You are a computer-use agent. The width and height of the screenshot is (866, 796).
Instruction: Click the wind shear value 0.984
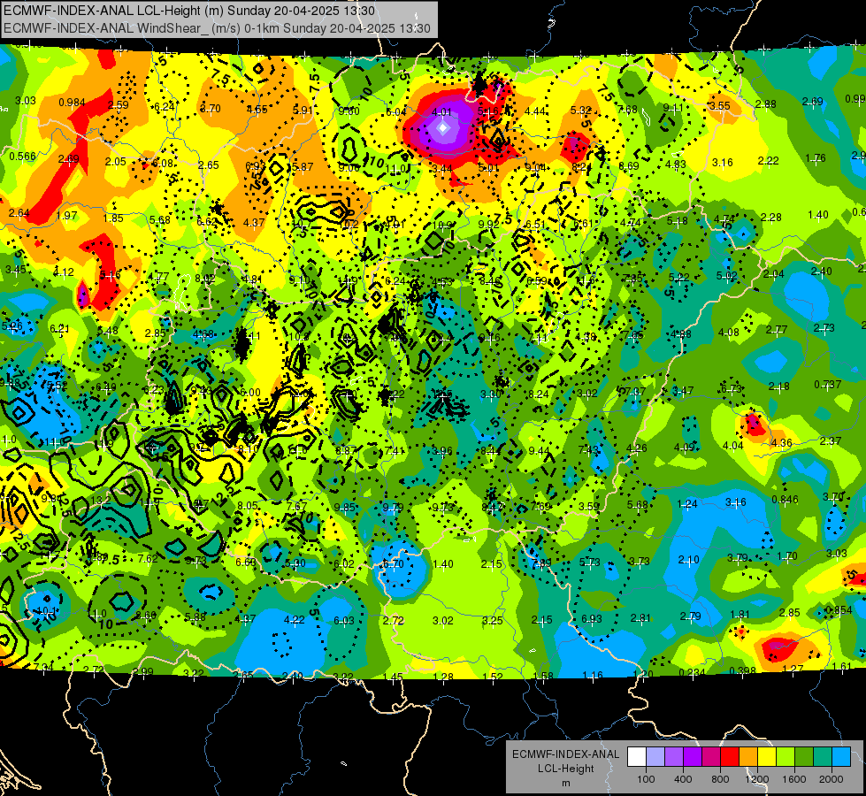[72, 103]
